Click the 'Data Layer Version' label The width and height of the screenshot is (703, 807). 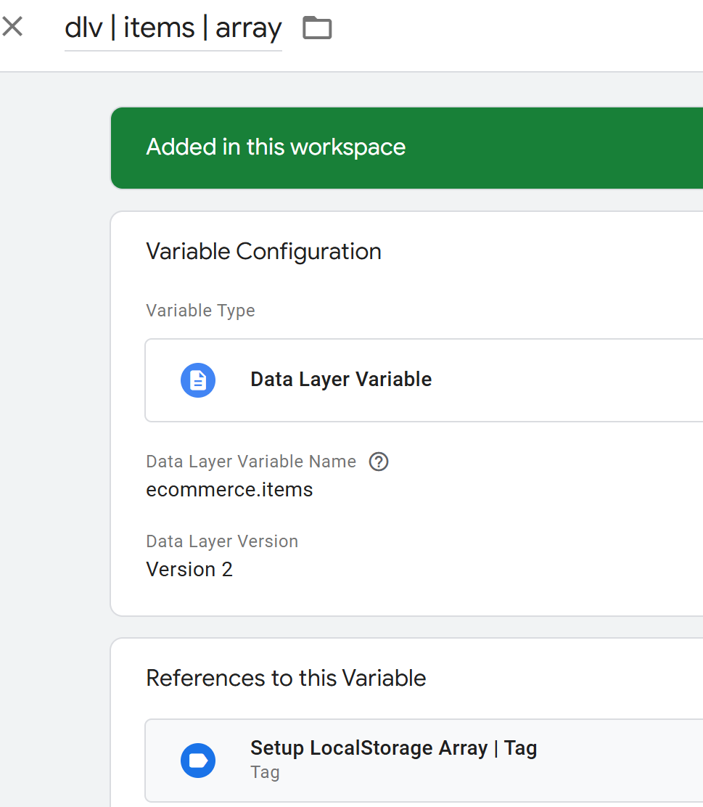click(222, 541)
